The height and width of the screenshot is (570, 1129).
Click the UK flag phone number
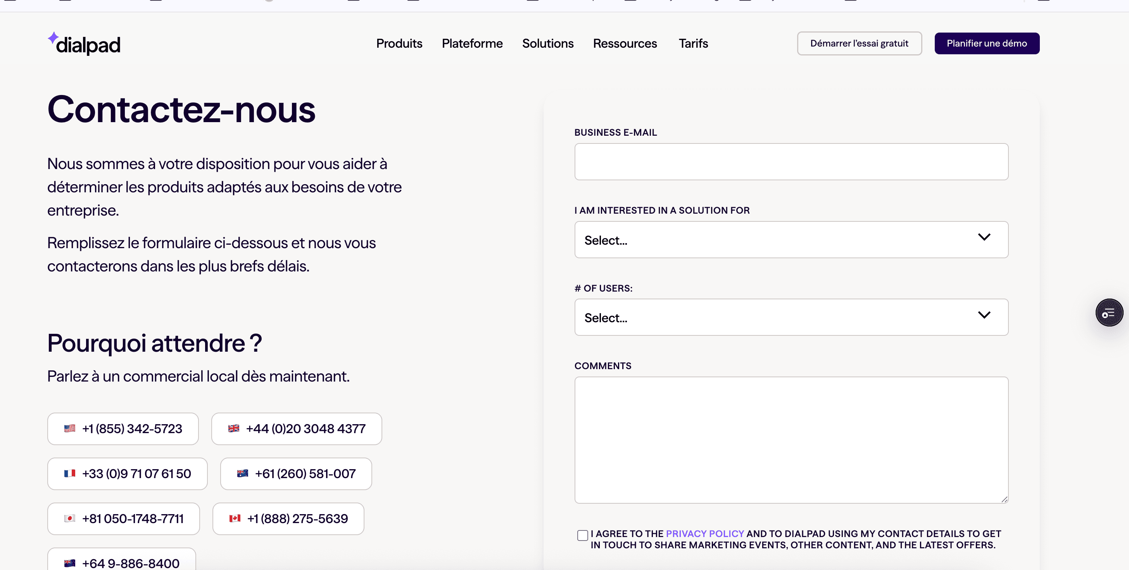(297, 428)
